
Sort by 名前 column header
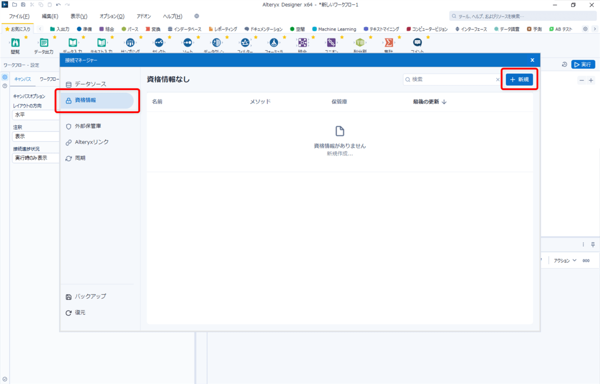(x=157, y=102)
